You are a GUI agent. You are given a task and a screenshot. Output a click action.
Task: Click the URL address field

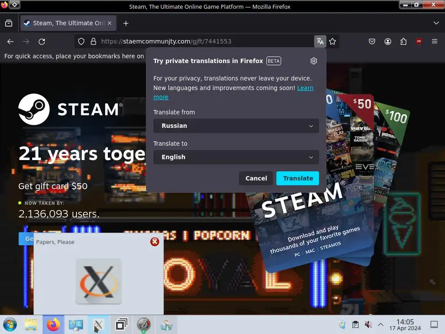click(x=206, y=41)
